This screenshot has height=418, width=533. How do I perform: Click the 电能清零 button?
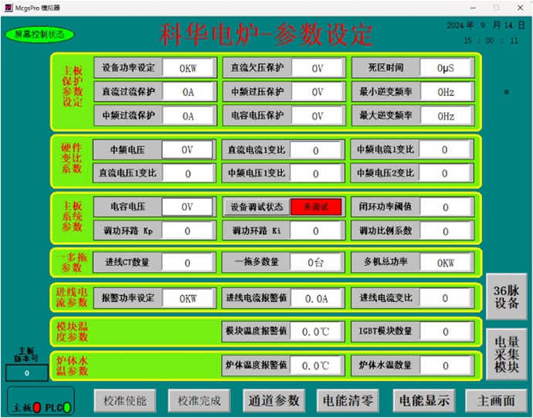[348, 400]
